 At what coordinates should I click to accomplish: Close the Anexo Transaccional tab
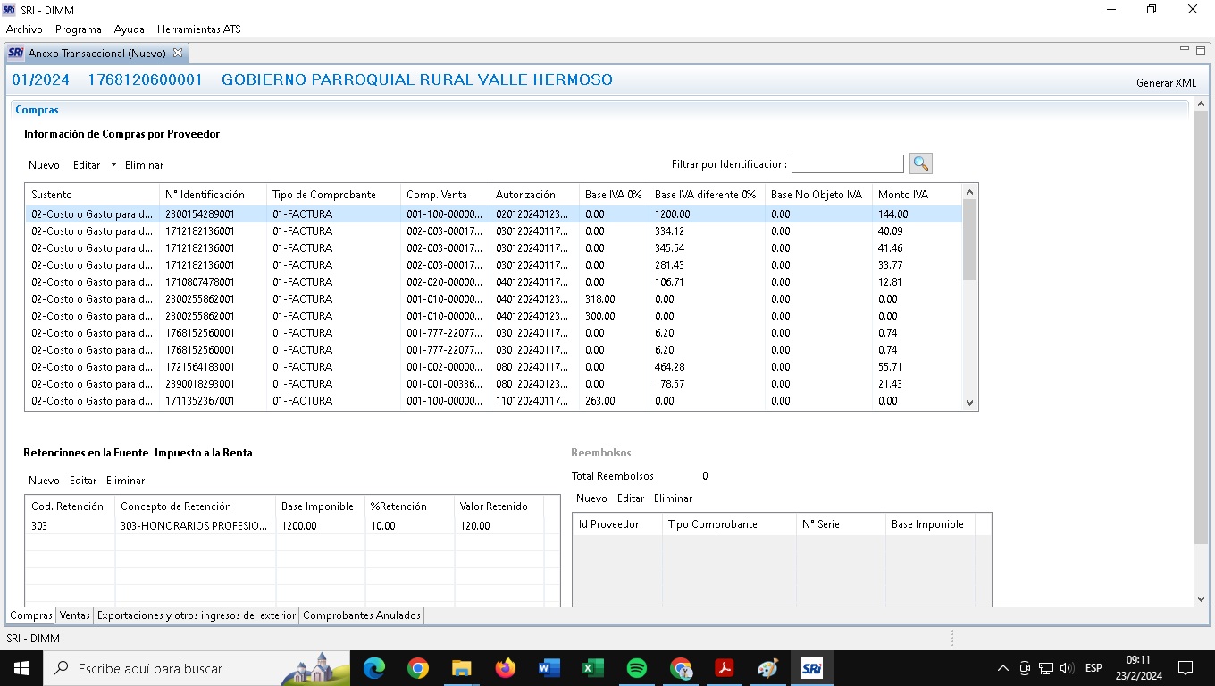tap(177, 53)
